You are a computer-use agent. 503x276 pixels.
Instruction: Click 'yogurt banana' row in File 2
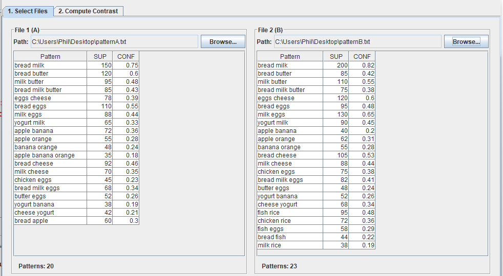[290, 196]
